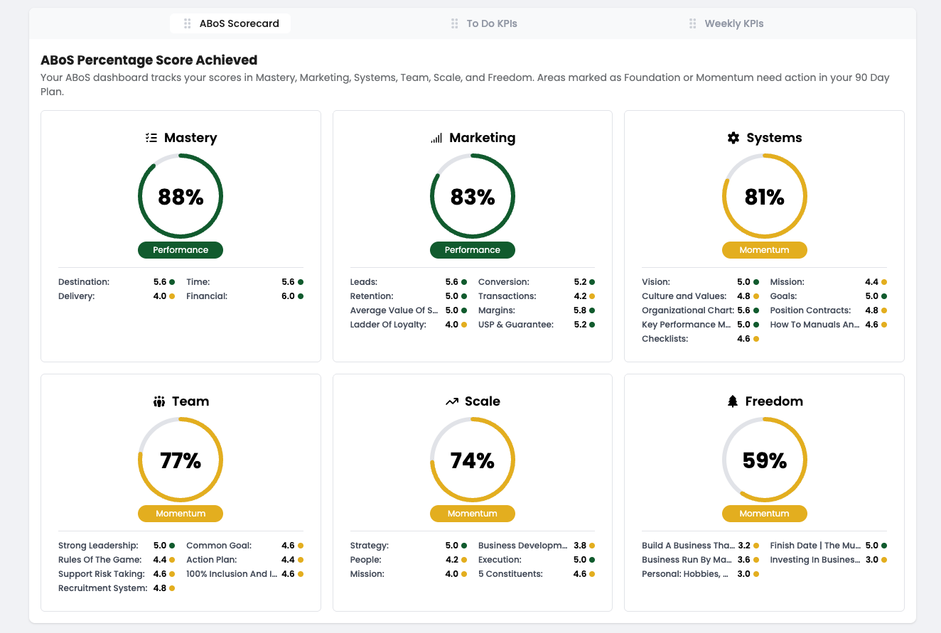Click the Organizational Chart label

[688, 310]
